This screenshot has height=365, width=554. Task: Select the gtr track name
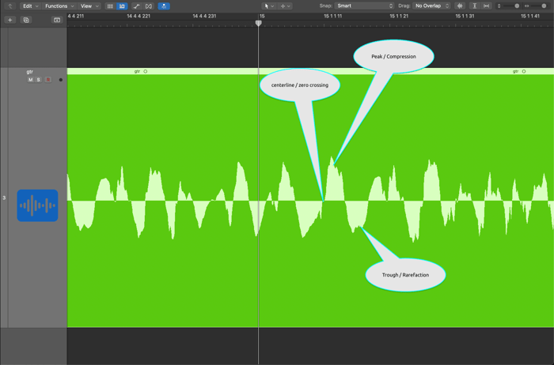[x=30, y=72]
